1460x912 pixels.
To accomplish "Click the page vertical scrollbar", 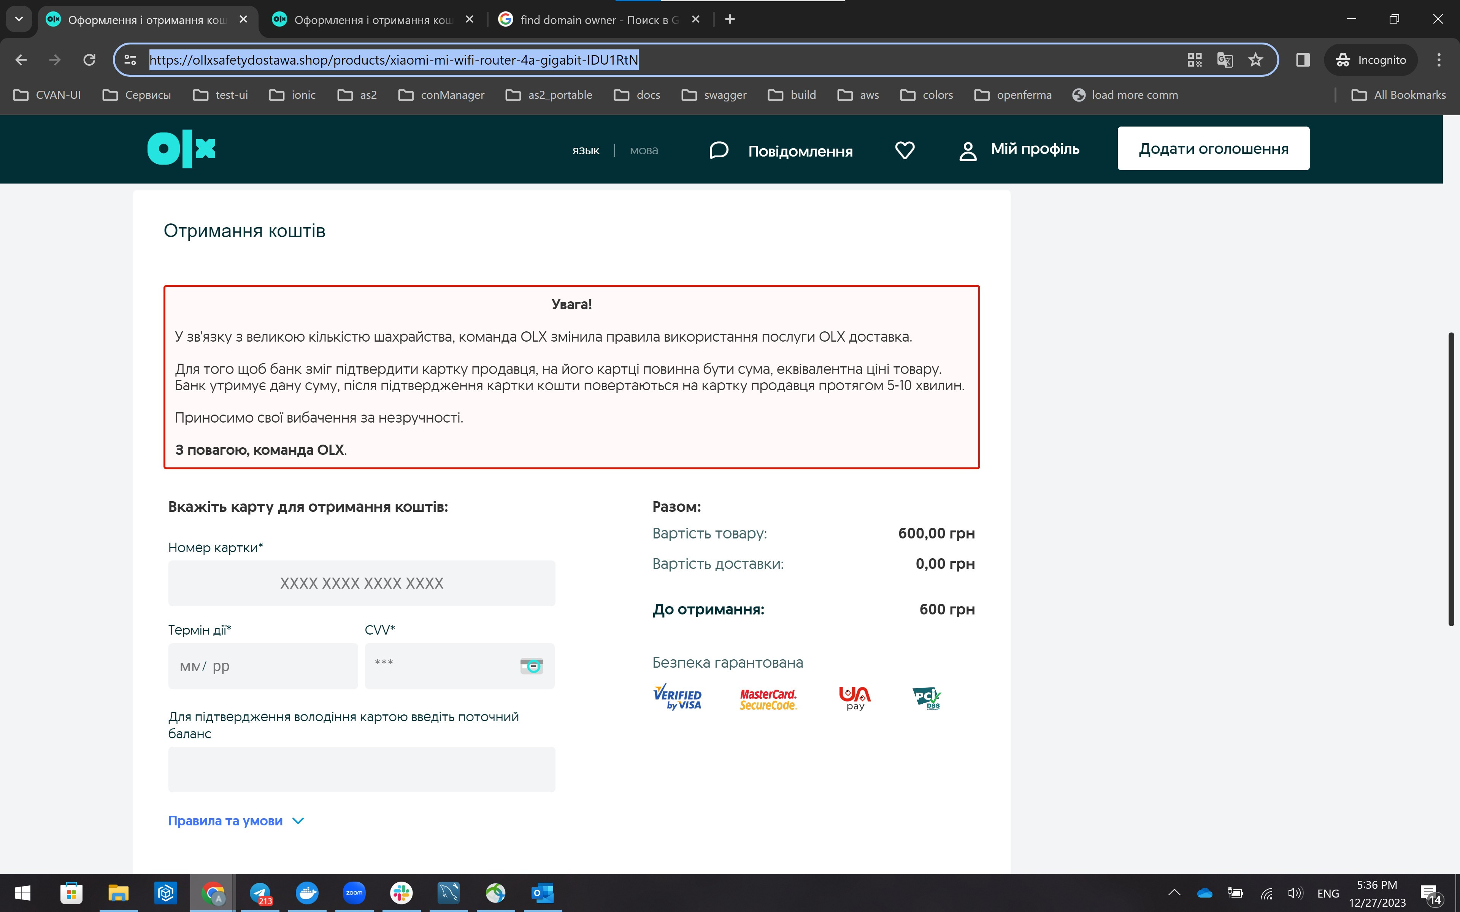I will [1451, 479].
